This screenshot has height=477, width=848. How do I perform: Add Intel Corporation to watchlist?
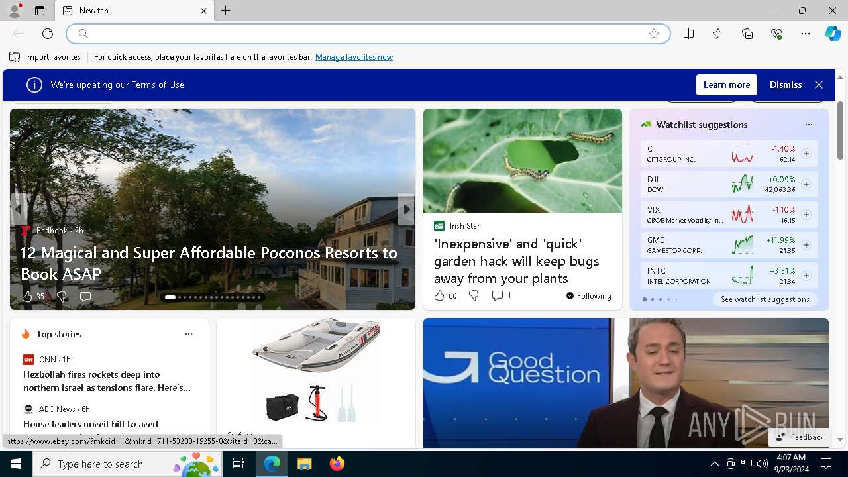(806, 276)
